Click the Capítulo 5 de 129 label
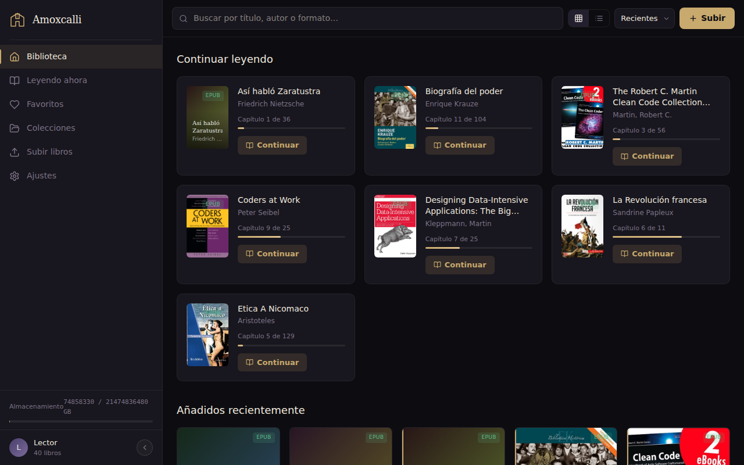Screen dimensions: 744x465 [266, 336]
